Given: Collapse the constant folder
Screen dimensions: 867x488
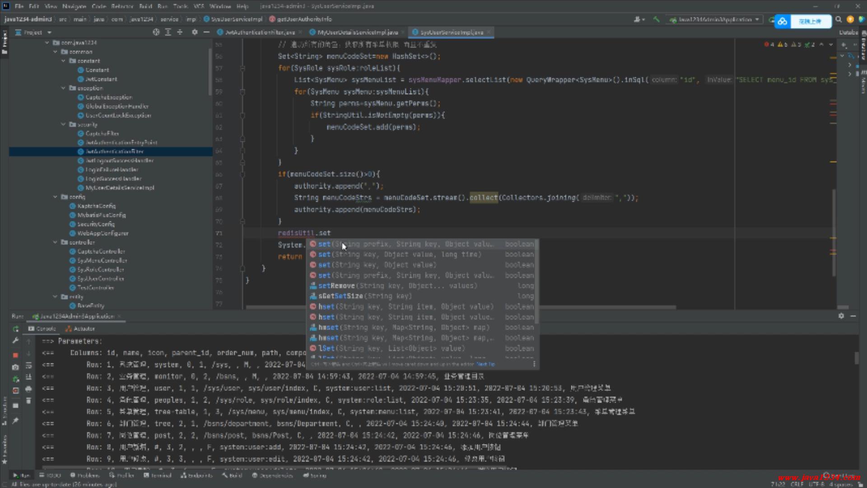Looking at the screenshot, I should [x=64, y=61].
